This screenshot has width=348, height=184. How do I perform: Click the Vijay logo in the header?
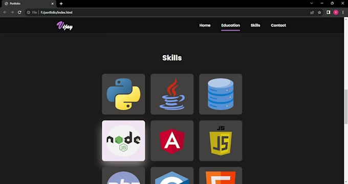[64, 25]
